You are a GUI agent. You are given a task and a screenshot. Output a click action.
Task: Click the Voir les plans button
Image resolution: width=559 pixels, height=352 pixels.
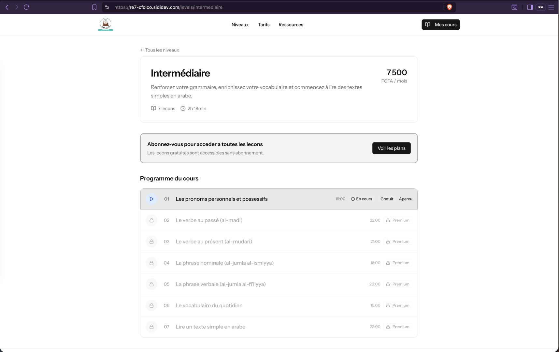391,148
